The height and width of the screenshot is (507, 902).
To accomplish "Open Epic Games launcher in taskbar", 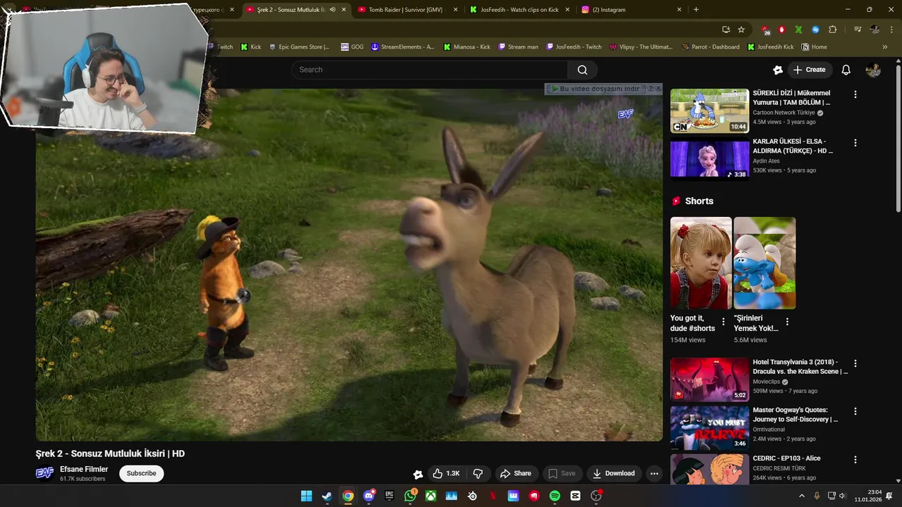I will tap(389, 496).
